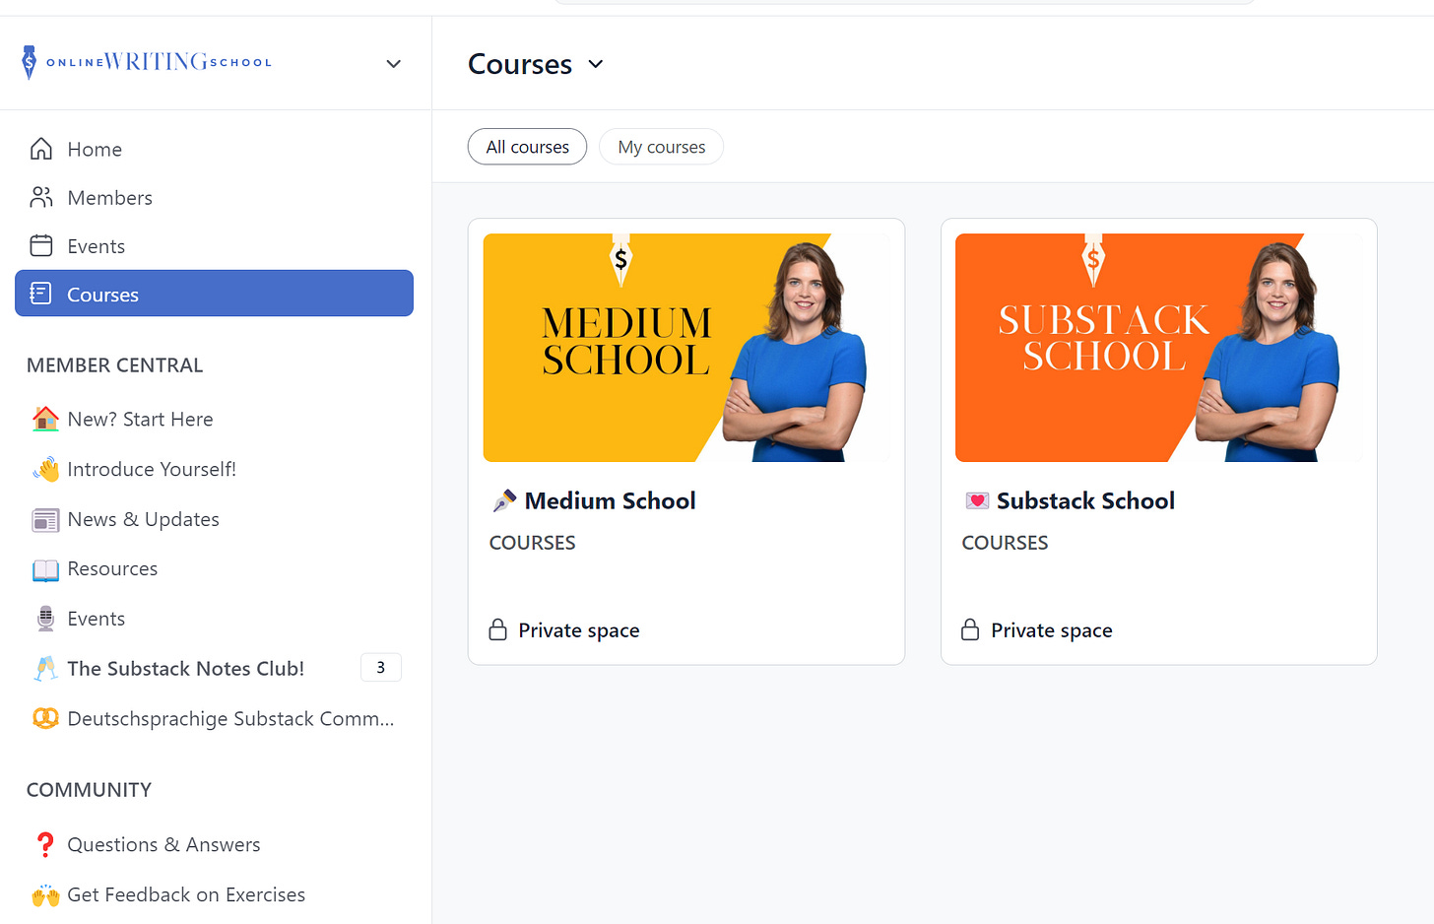Image resolution: width=1434 pixels, height=924 pixels.
Task: Click microphone icon for Member Central Events
Action: point(45,619)
